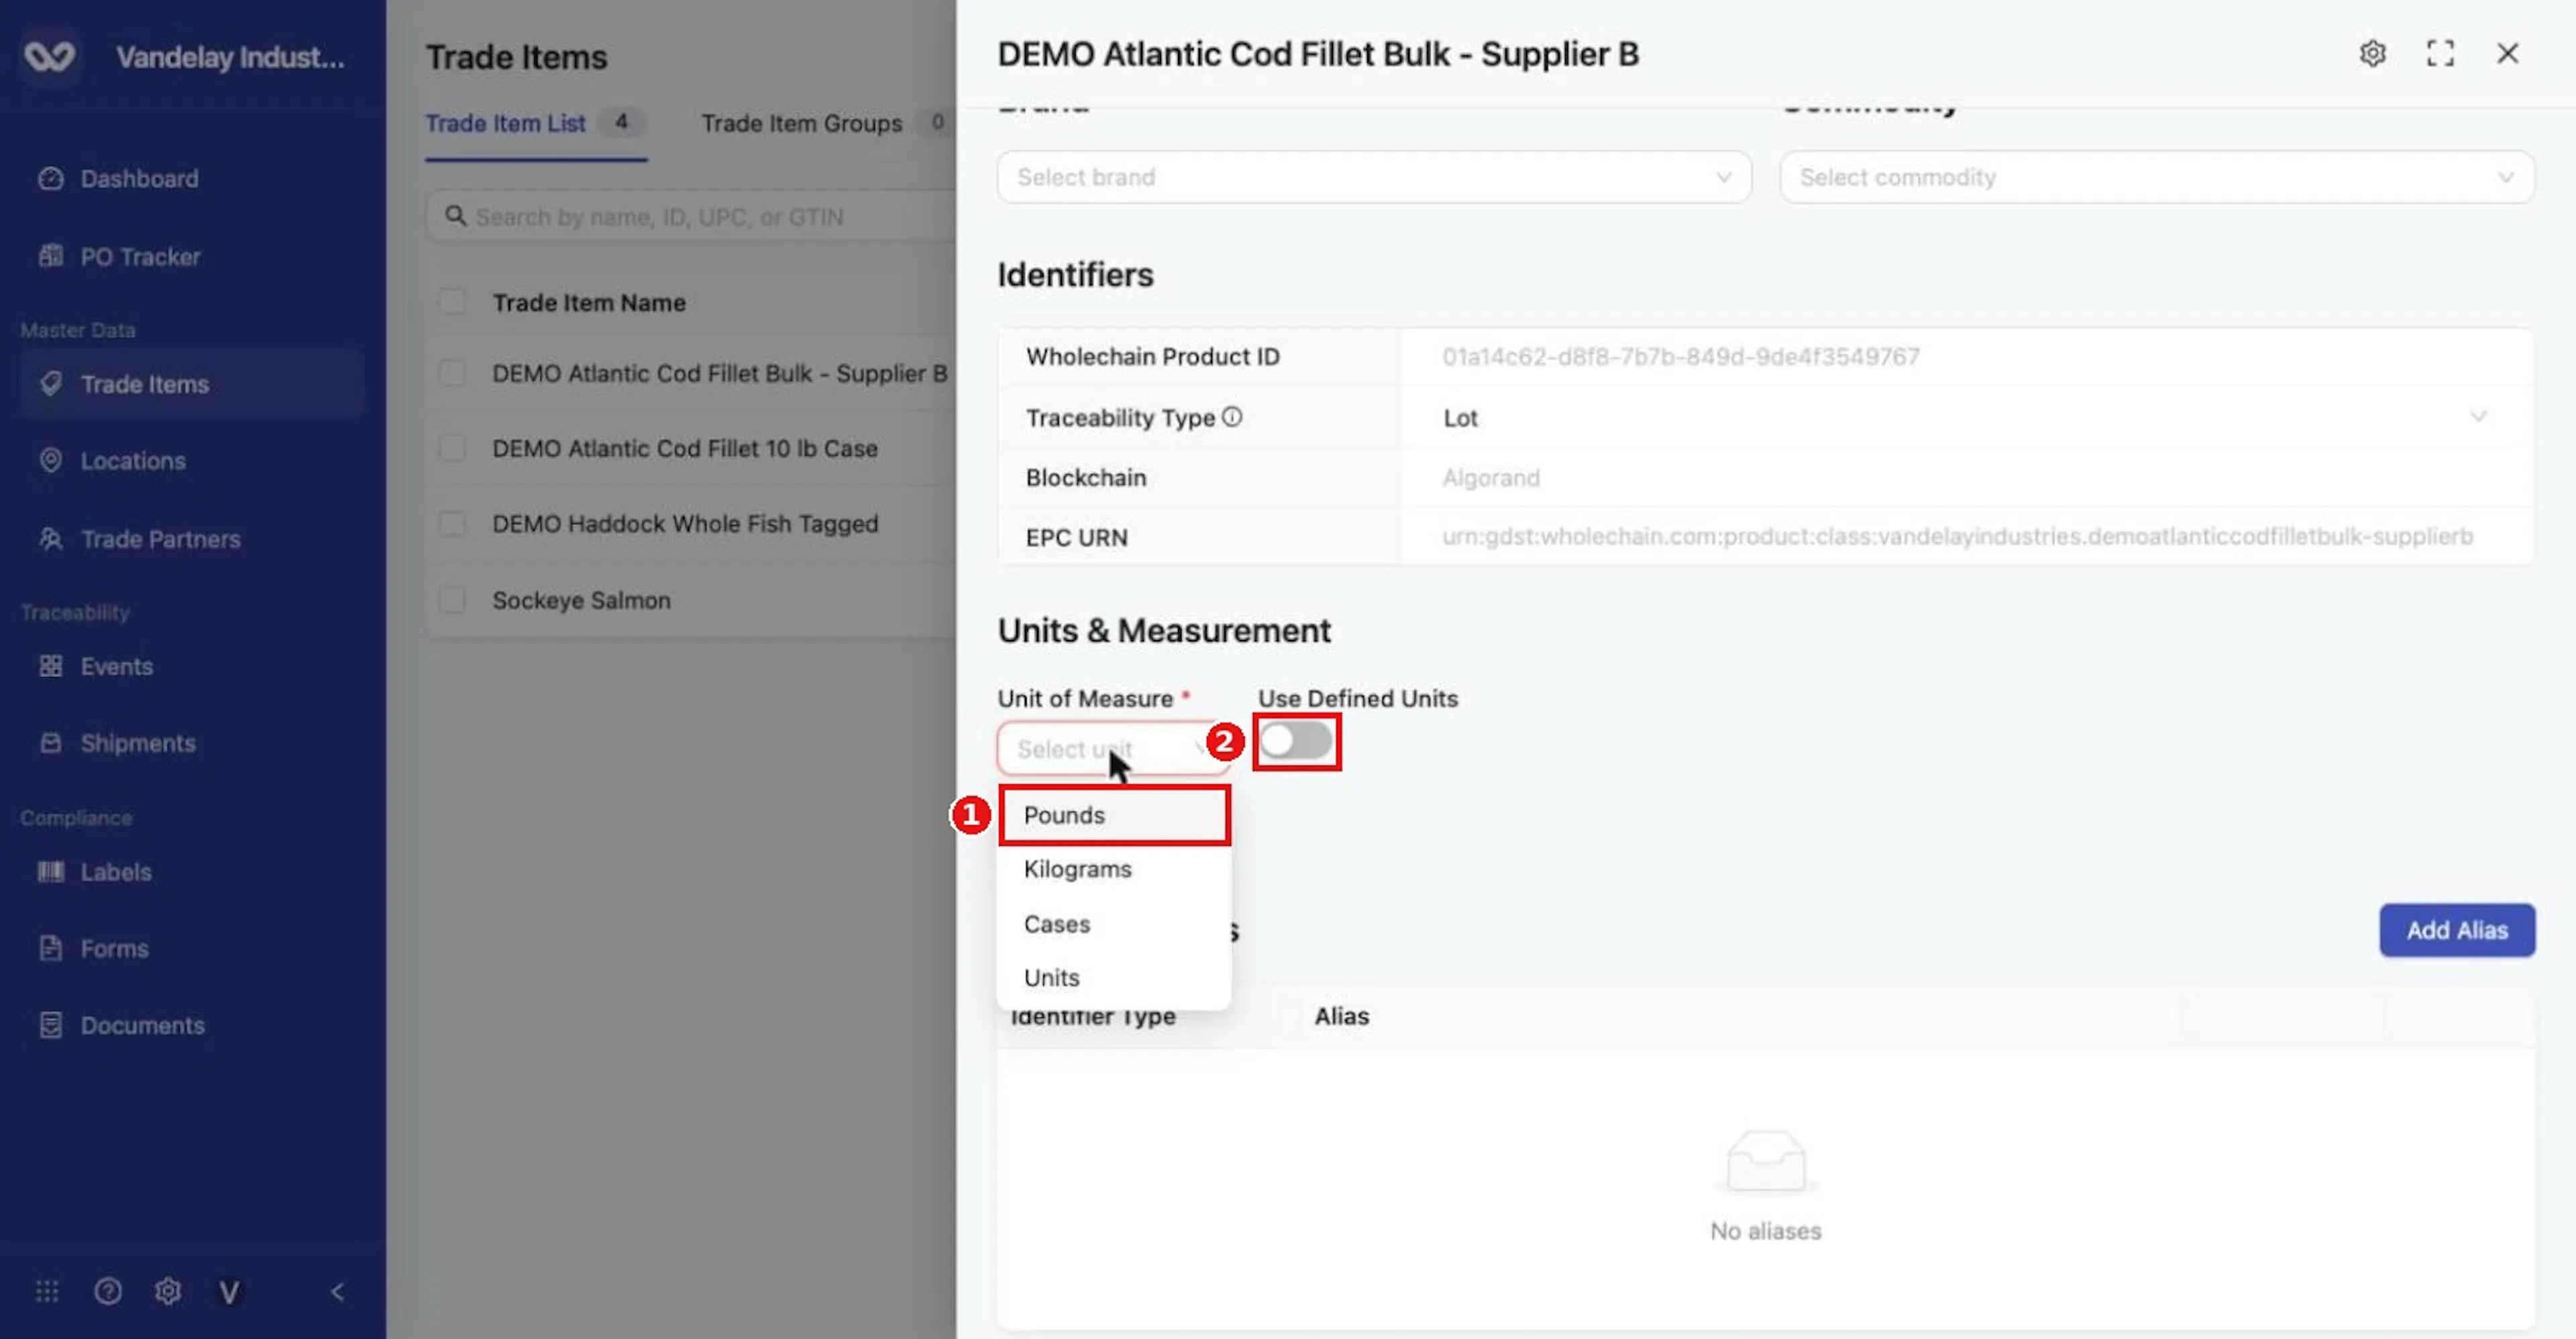This screenshot has height=1339, width=2576.
Task: Check DEMO Atlantic Cod Fillet Bulk row checkbox
Action: [452, 373]
